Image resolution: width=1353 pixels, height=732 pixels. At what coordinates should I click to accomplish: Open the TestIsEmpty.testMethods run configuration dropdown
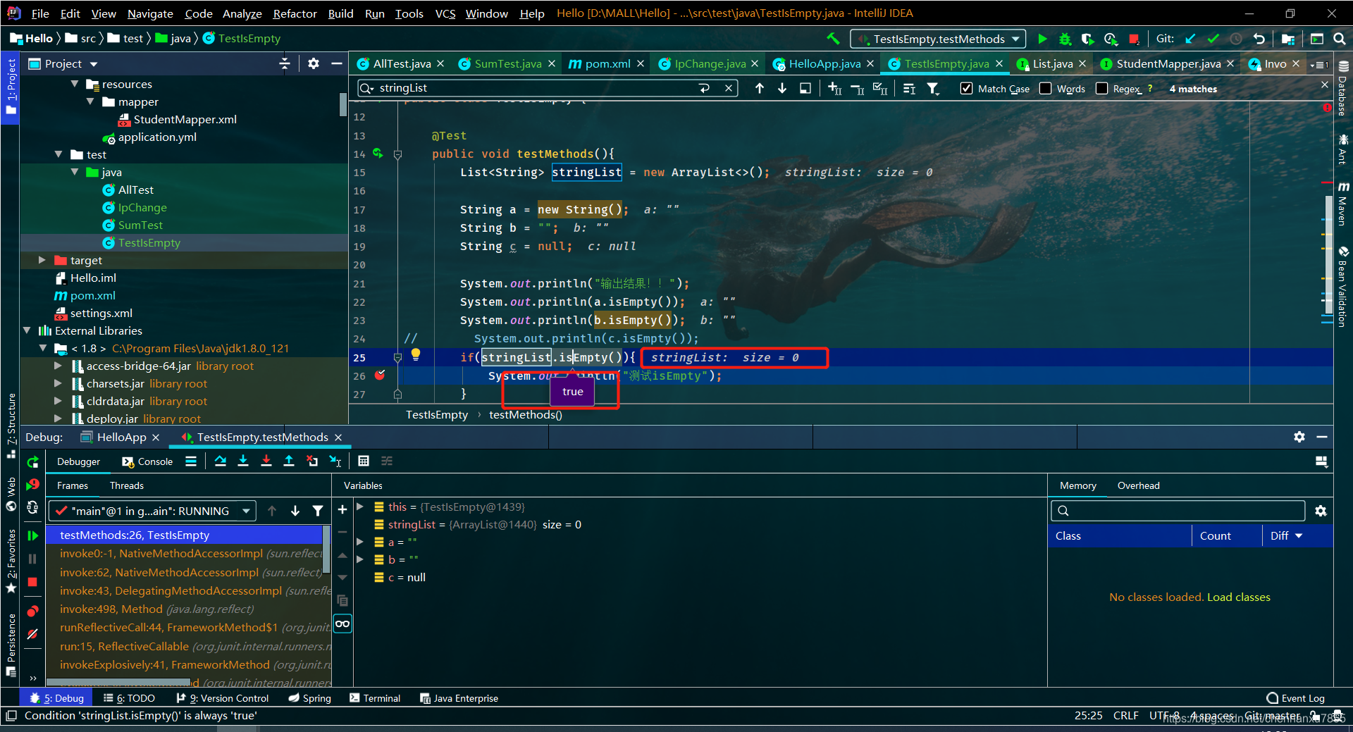(1015, 39)
